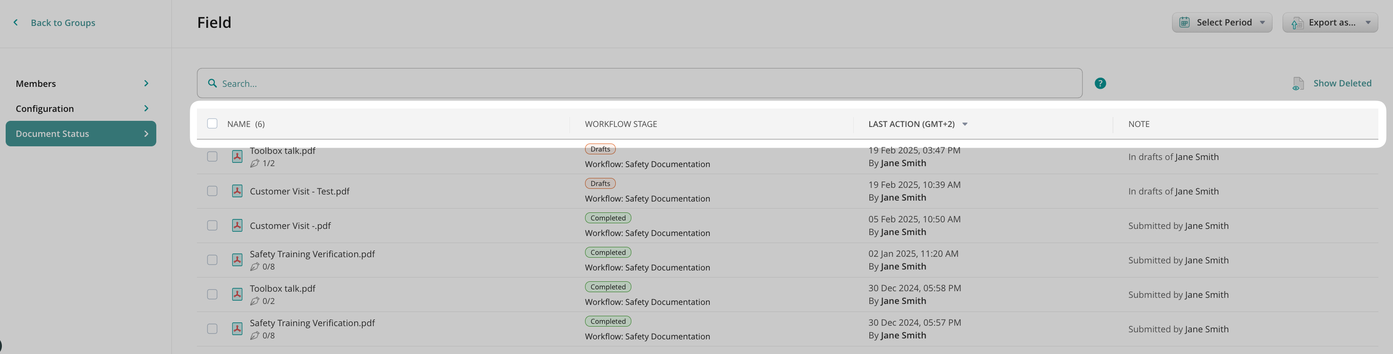The image size is (1393, 354).
Task: Sort by Last Action column arrow
Action: pos(965,124)
